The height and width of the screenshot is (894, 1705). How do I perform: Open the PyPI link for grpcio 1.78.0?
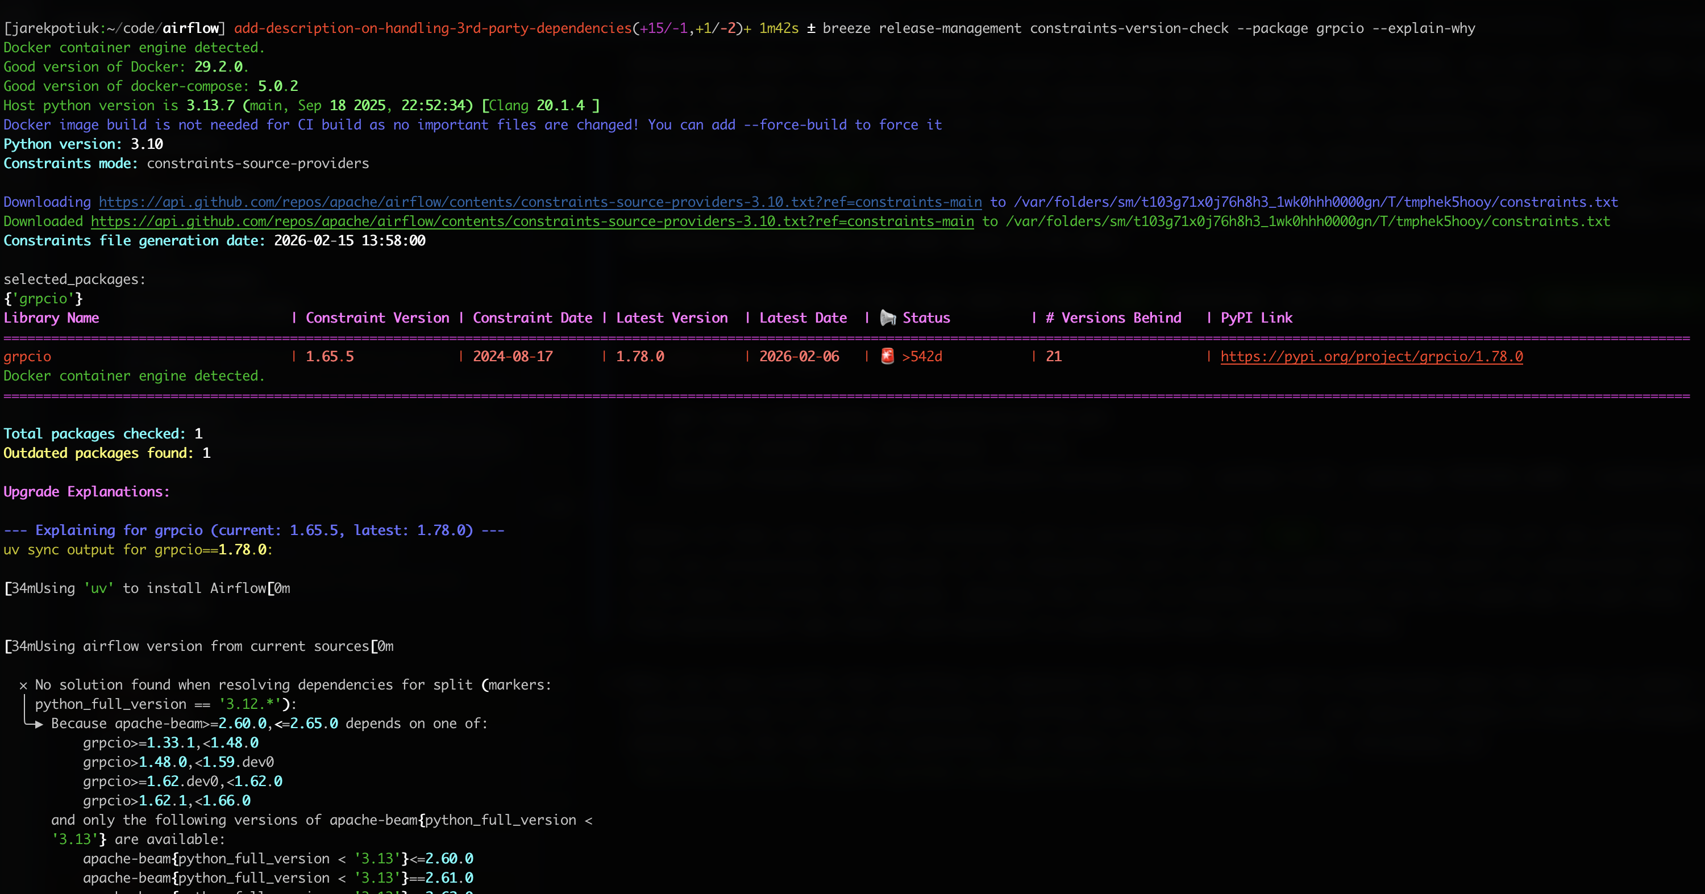[x=1371, y=357]
